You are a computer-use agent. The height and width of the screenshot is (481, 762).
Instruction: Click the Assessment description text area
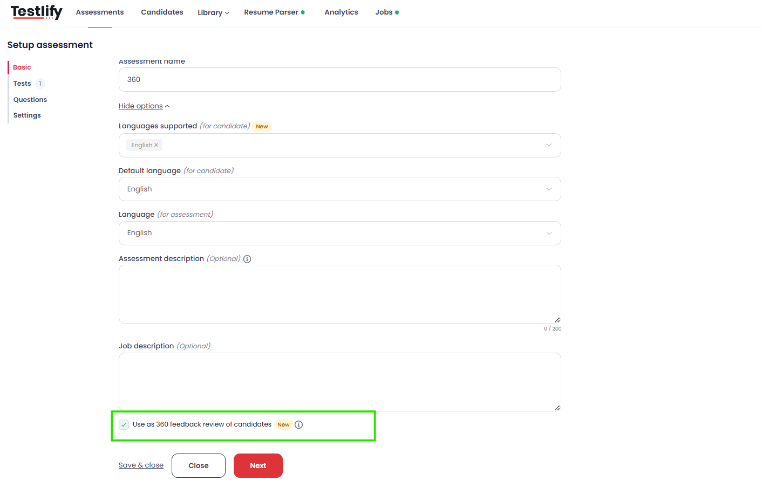tap(340, 294)
